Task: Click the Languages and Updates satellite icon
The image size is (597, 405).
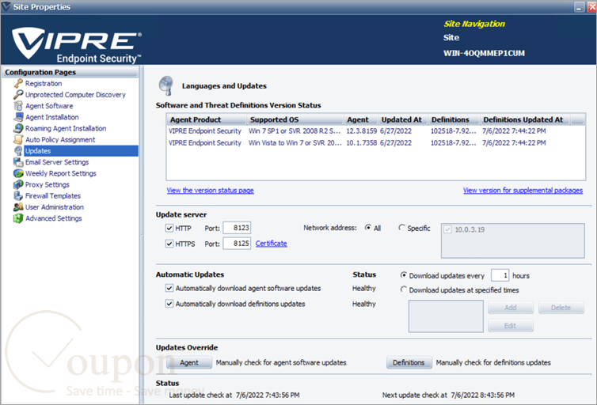Action: (x=166, y=85)
